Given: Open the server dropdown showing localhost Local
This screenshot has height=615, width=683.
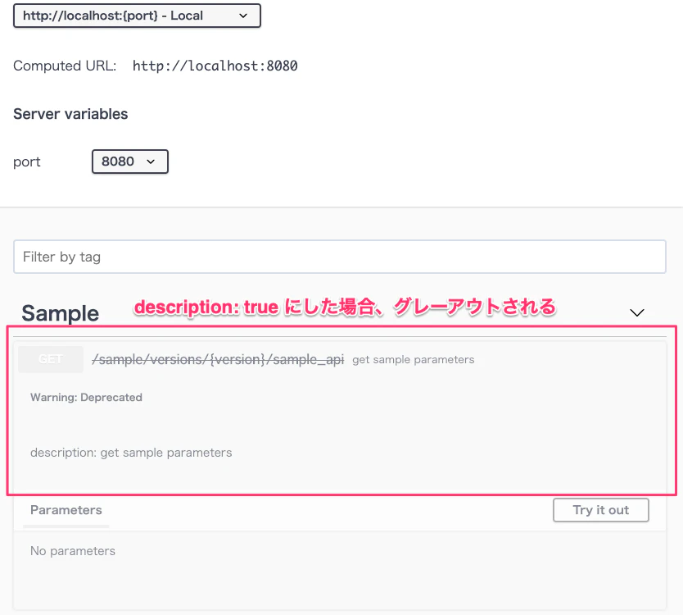Looking at the screenshot, I should click(x=137, y=16).
